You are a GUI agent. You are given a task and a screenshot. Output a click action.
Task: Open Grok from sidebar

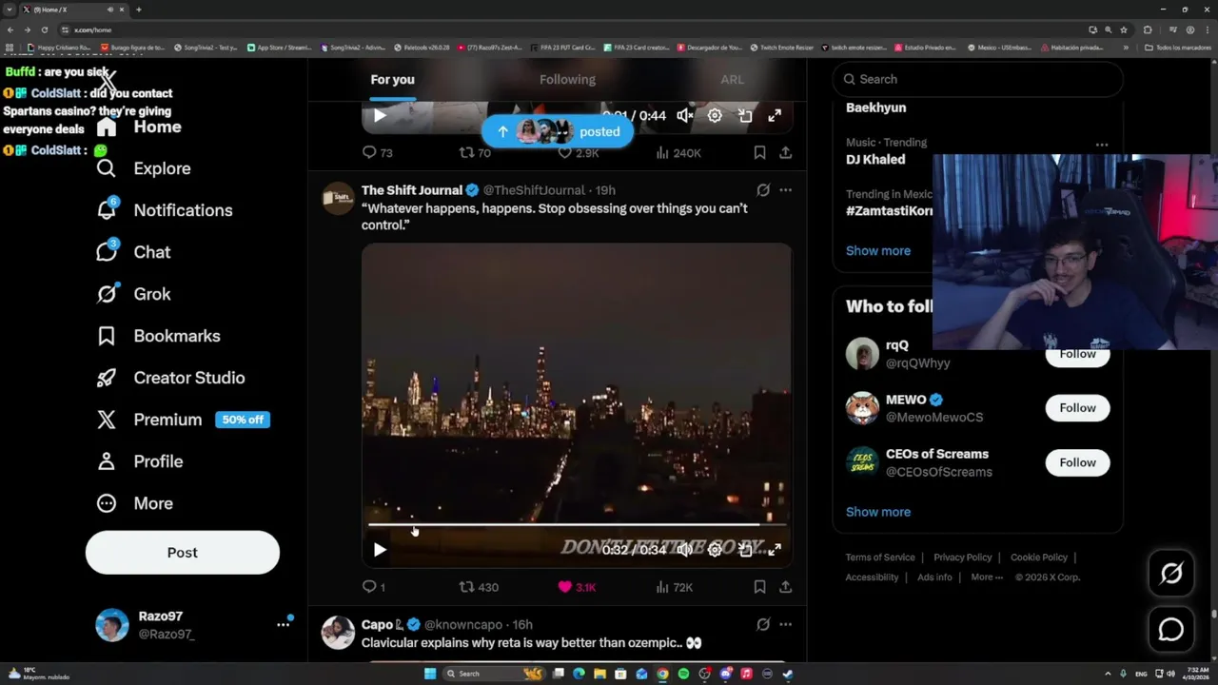coord(133,294)
